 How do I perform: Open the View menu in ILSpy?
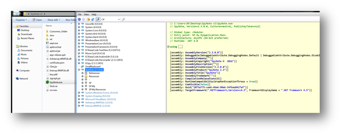coord(86,14)
